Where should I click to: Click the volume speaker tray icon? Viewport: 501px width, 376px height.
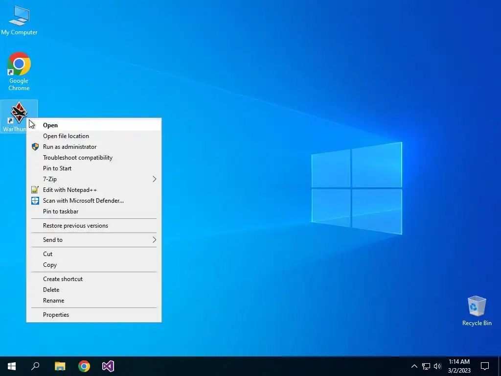tap(437, 366)
